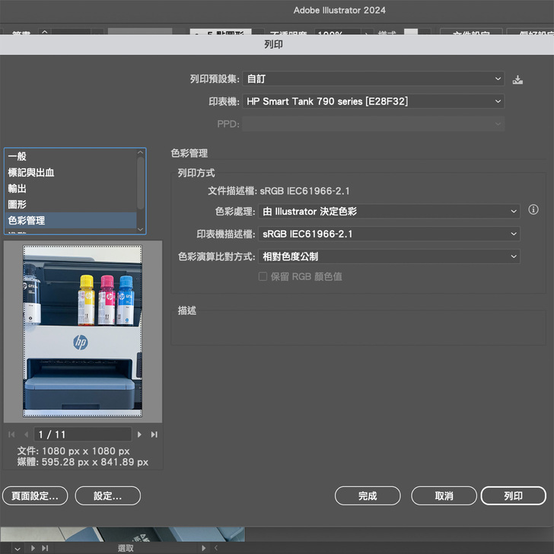Viewport: 554px width, 554px height.
Task: Click last artboard arrow in Illustrator status bar
Action: pyautogui.click(x=45, y=548)
